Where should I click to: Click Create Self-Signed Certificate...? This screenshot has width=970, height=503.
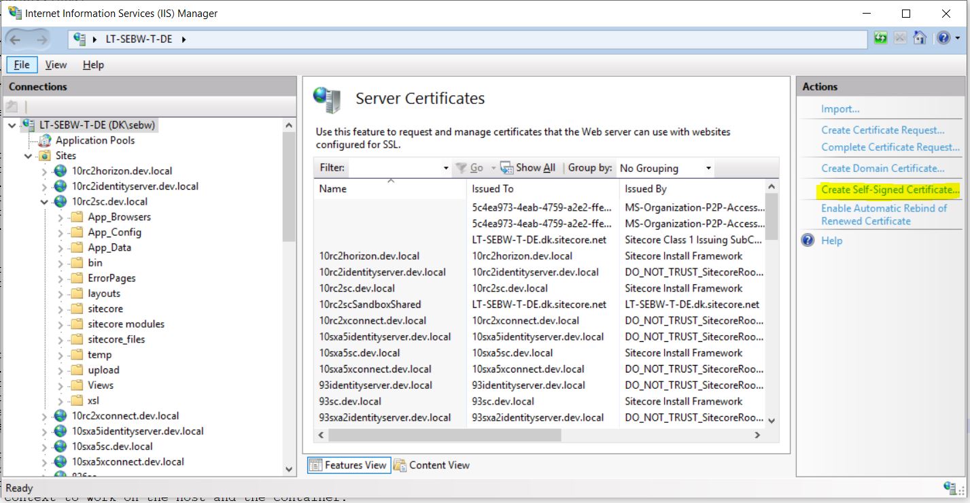coord(890,190)
